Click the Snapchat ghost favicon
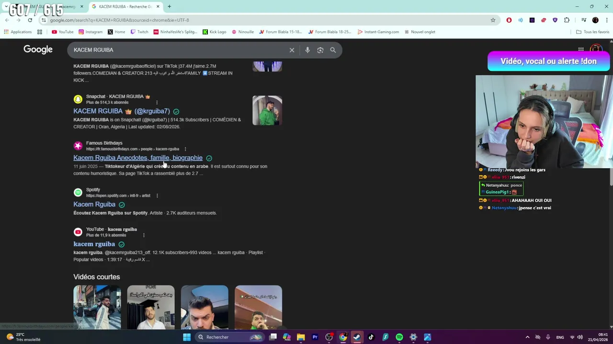The height and width of the screenshot is (344, 613). [x=78, y=99]
